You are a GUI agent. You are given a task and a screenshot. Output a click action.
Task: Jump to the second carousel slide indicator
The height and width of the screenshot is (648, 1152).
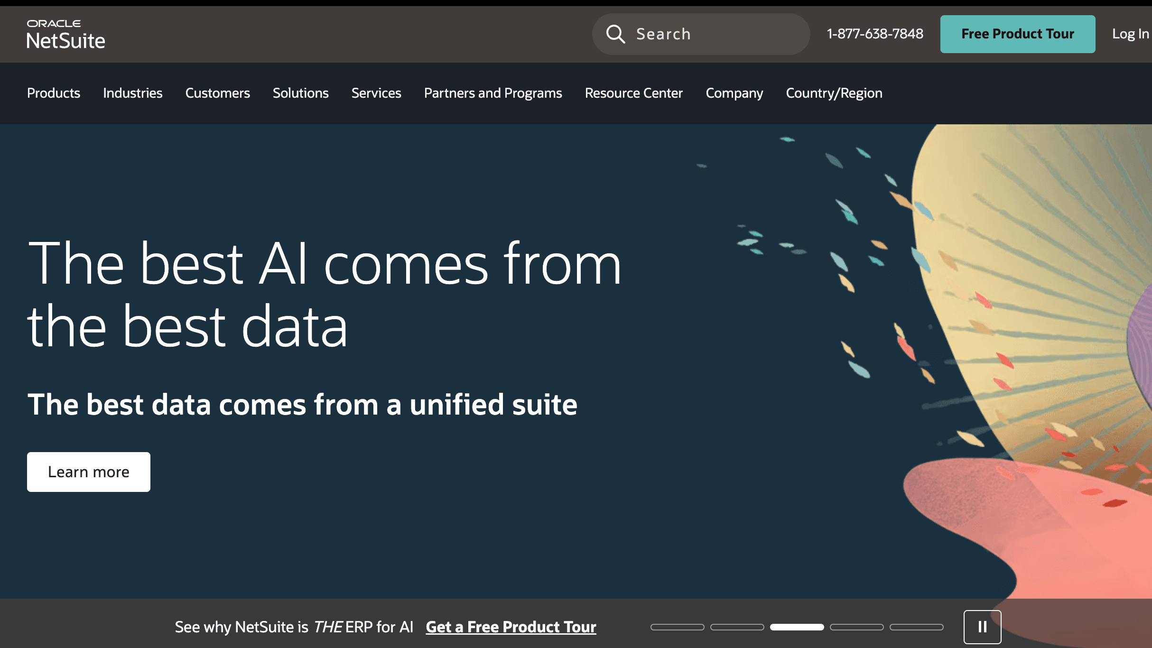pos(737,627)
